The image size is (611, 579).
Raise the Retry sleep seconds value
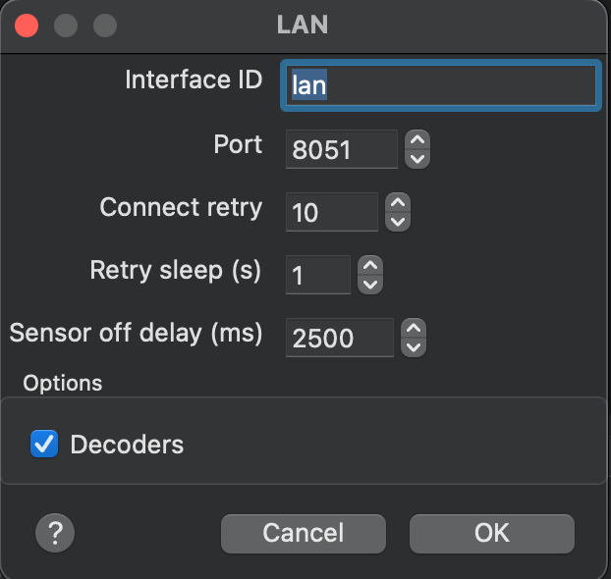[x=370, y=266]
